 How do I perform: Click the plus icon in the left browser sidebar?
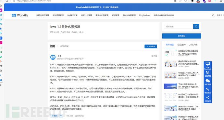click(x=1, y=85)
